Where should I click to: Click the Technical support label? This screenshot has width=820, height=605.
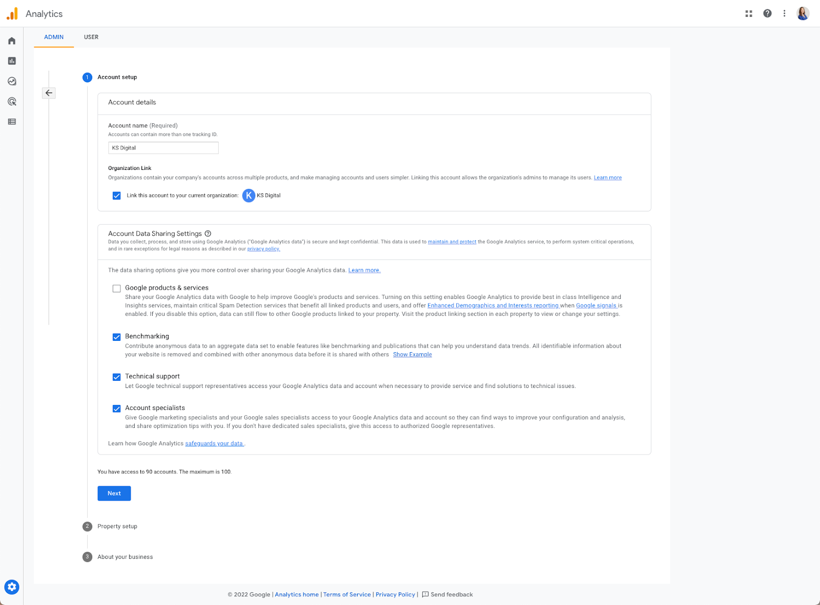(x=152, y=376)
